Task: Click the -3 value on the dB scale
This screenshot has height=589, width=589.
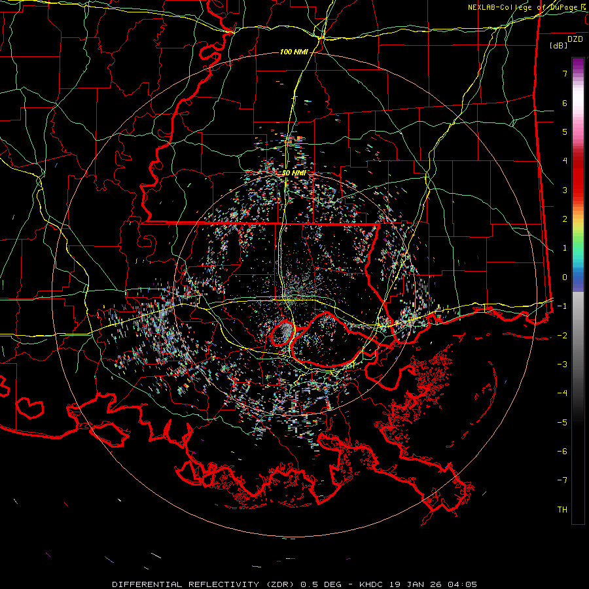Action: coord(562,365)
